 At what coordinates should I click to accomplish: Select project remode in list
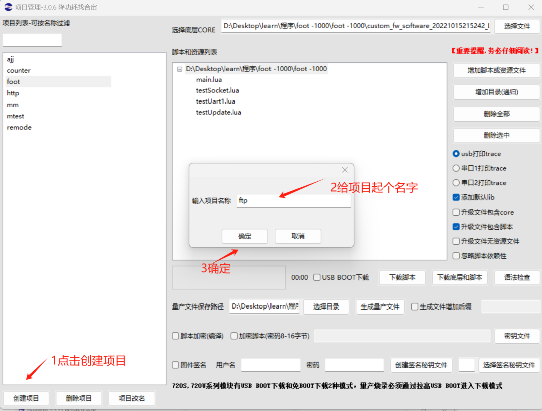(x=19, y=127)
